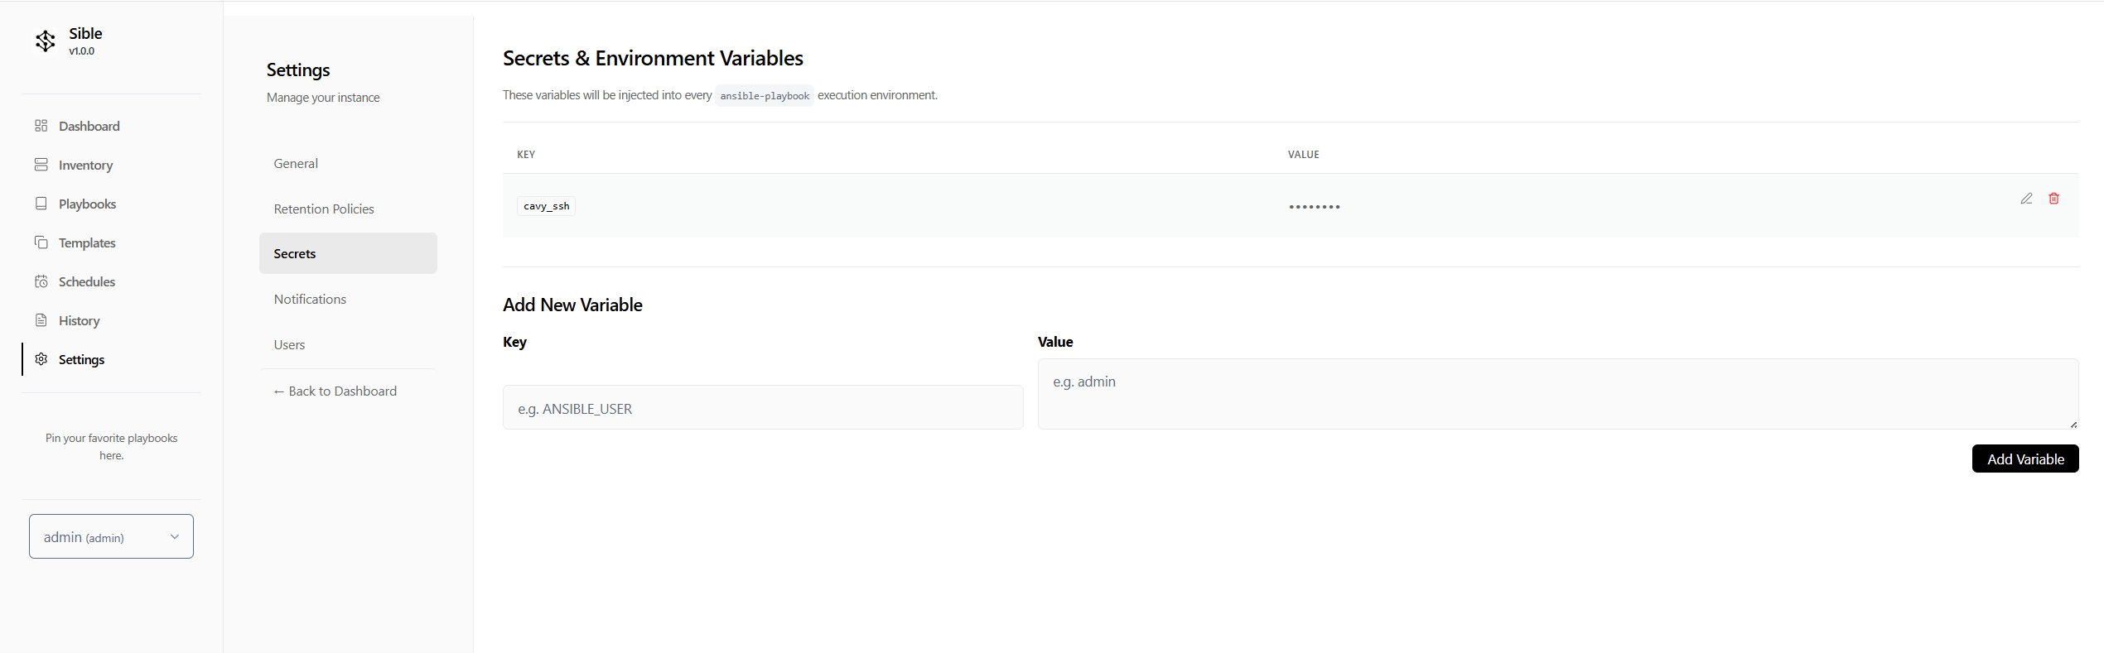Click the Playbooks book icon
The height and width of the screenshot is (653, 2104).
pyautogui.click(x=41, y=204)
